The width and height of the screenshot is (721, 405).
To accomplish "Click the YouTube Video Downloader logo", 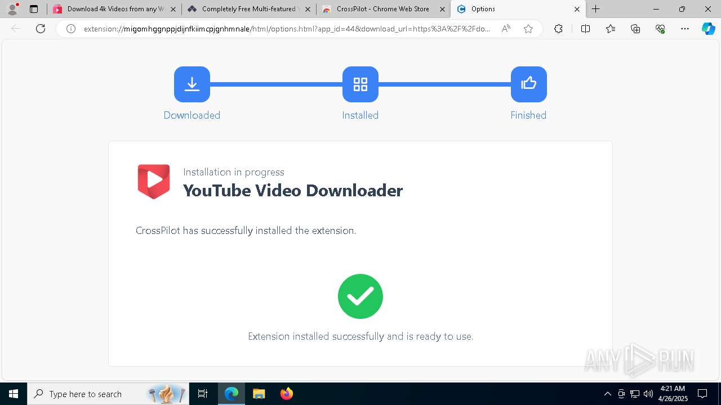I will click(154, 182).
